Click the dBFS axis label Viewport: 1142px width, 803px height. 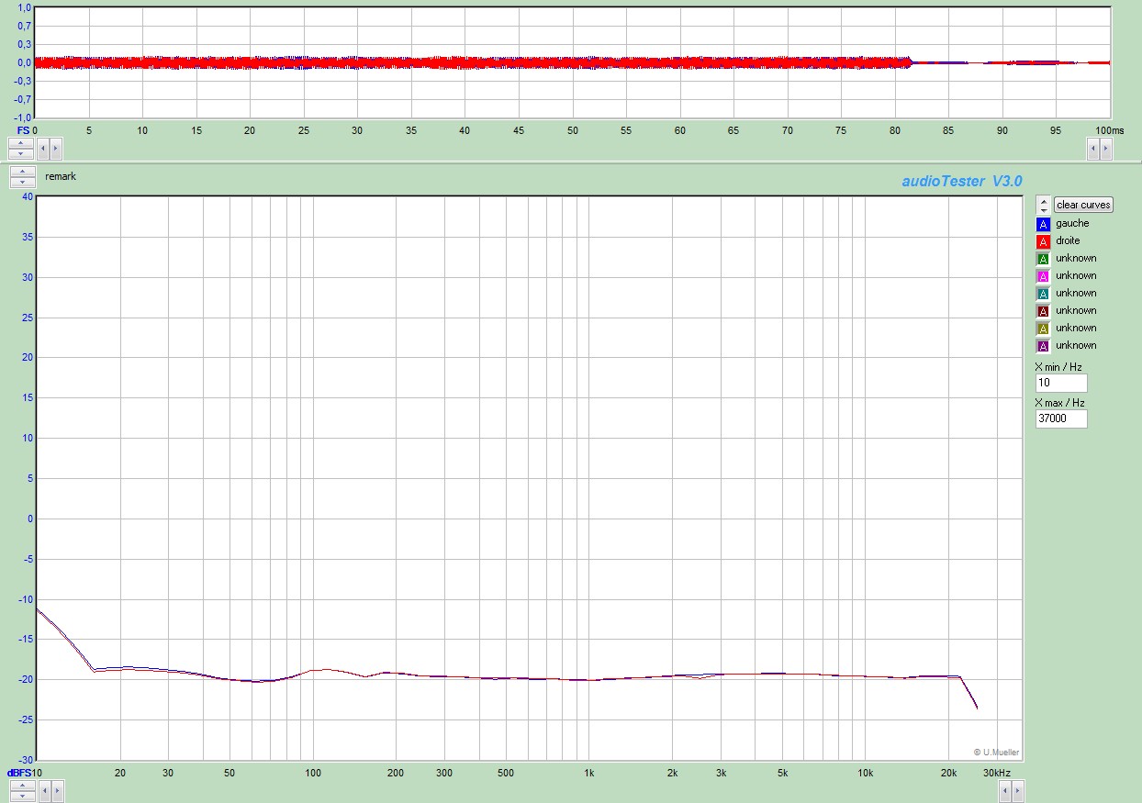point(19,774)
